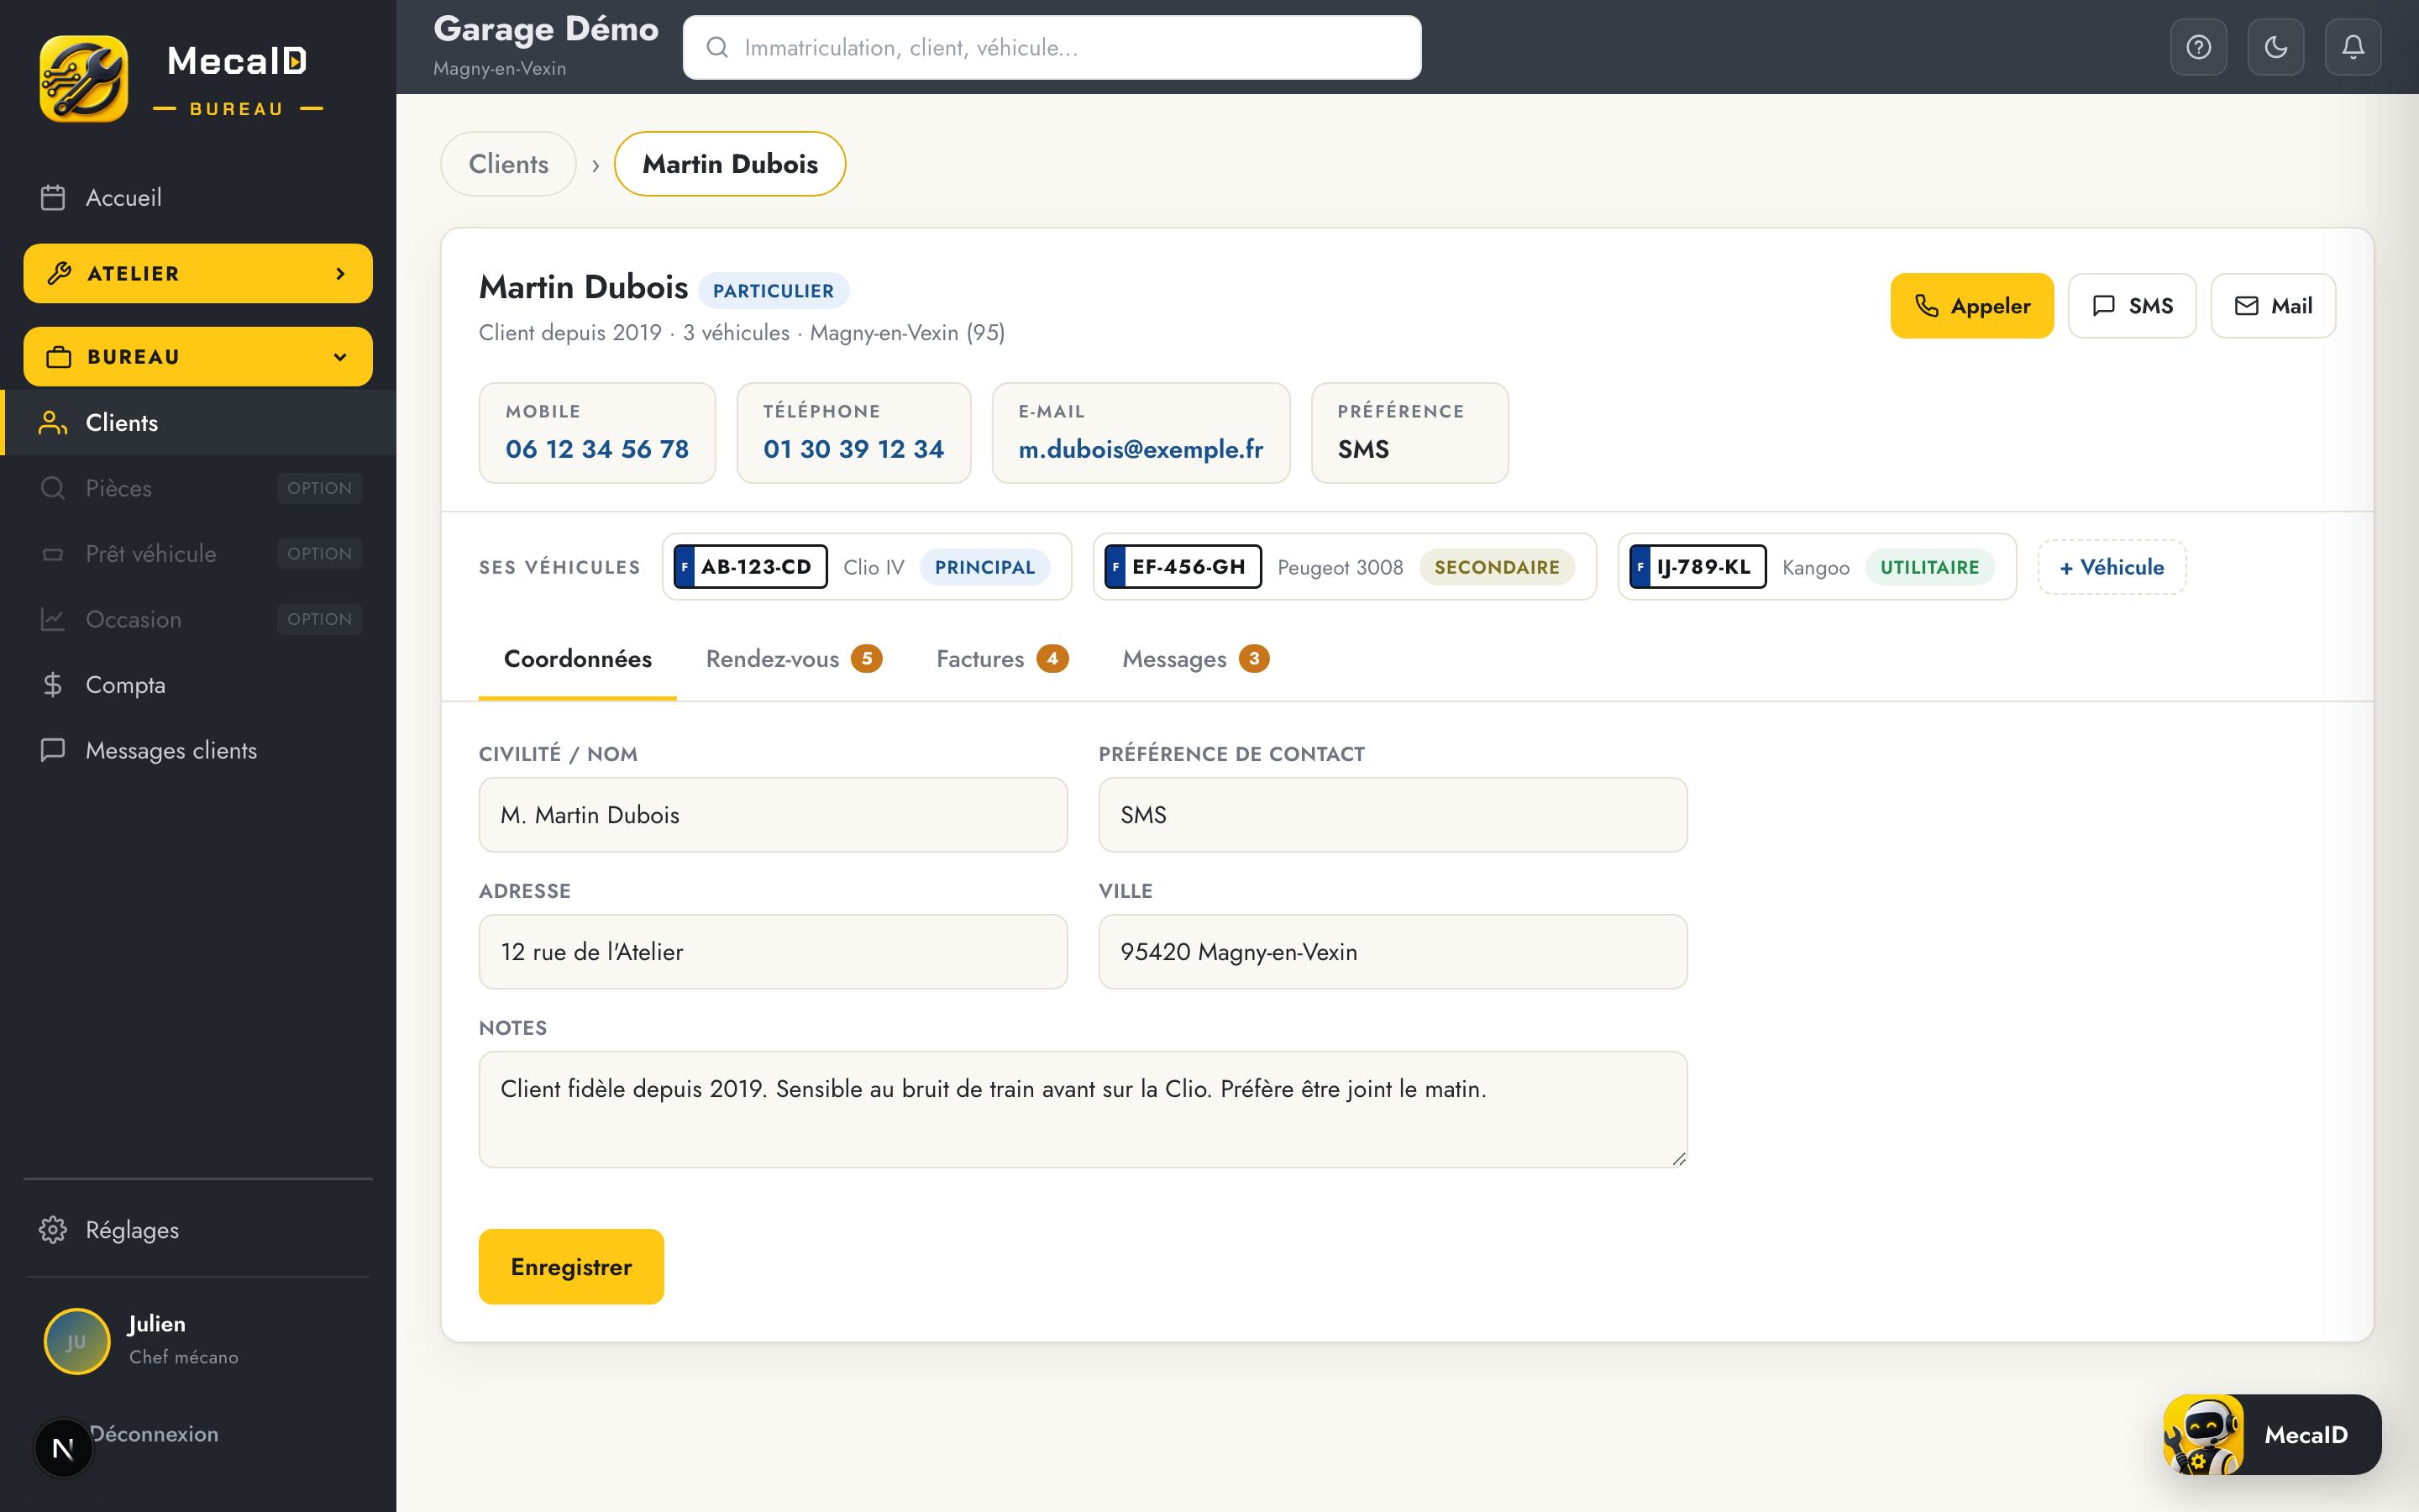
Task: Click the Pièces magnifier icon
Action: [x=53, y=488]
